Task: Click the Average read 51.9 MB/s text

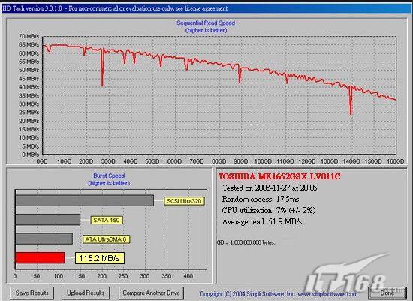Action: [x=262, y=221]
